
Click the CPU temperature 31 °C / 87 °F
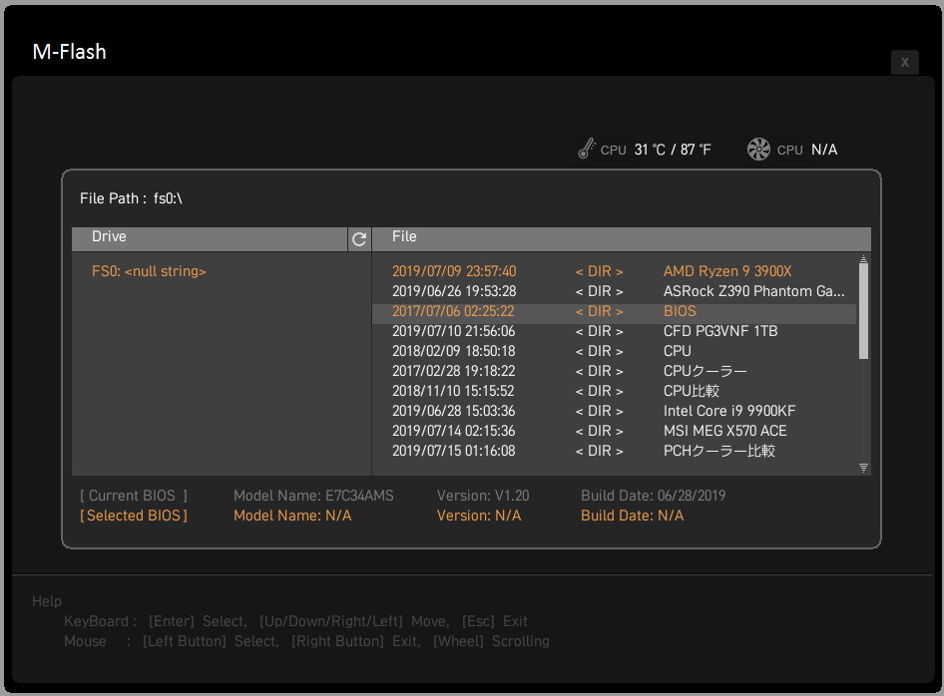coord(673,150)
